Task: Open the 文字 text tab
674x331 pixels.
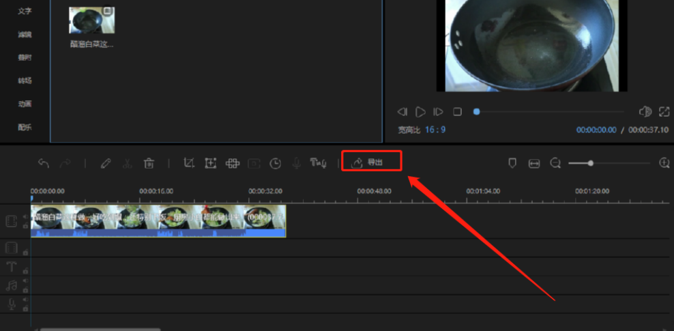Action: [25, 12]
